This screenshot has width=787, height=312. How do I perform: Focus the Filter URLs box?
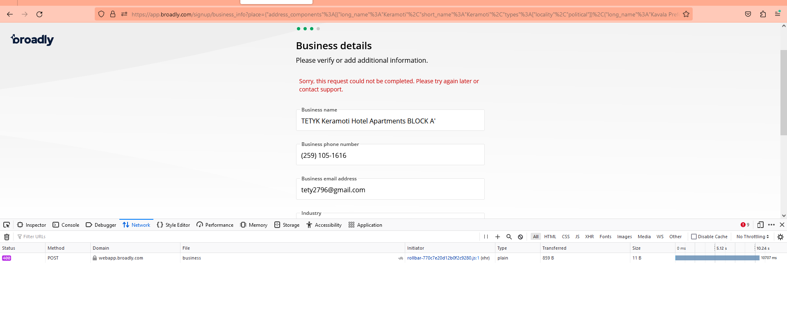point(246,237)
